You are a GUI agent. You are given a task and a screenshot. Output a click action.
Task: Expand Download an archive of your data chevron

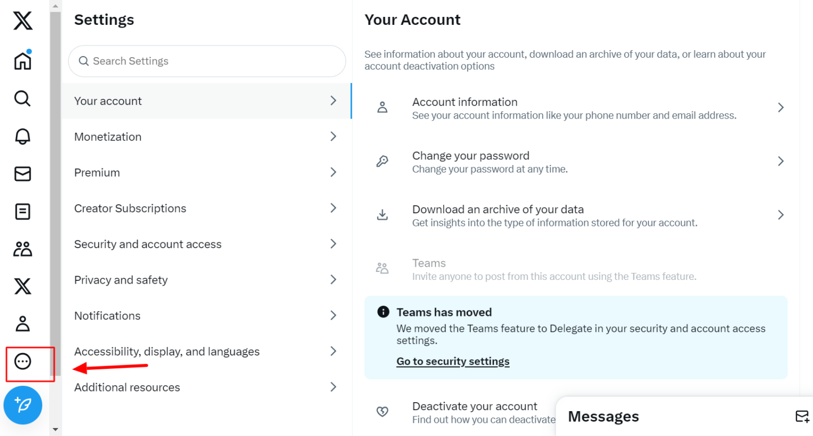pyautogui.click(x=780, y=215)
